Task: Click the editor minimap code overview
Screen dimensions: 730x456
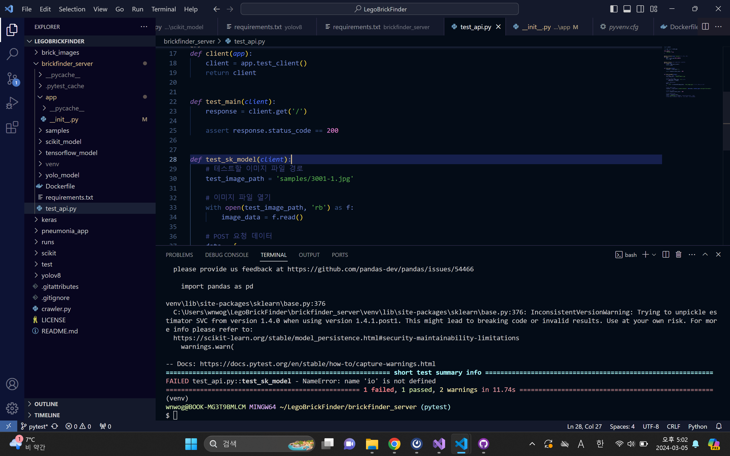Action: click(692, 72)
